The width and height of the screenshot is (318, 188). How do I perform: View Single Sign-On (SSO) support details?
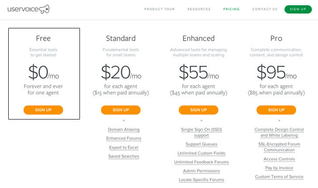201,132
